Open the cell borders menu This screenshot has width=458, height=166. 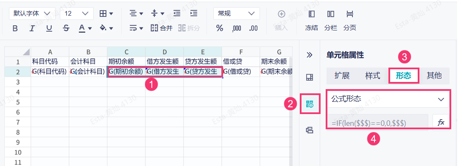coord(106,14)
